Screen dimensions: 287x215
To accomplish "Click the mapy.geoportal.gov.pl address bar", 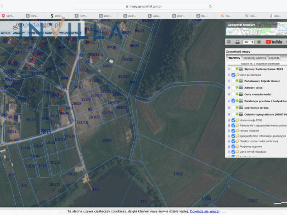I will point(143,6).
